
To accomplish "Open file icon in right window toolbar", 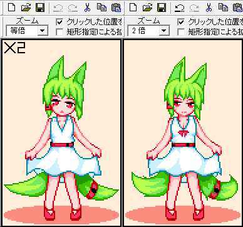I will [x=147, y=8].
